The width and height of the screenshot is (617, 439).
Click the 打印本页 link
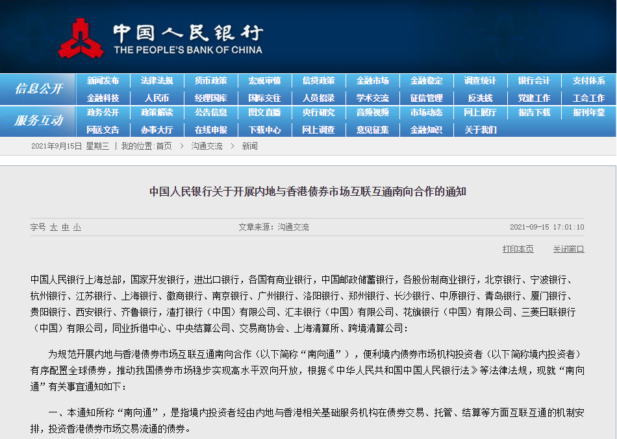tap(518, 249)
